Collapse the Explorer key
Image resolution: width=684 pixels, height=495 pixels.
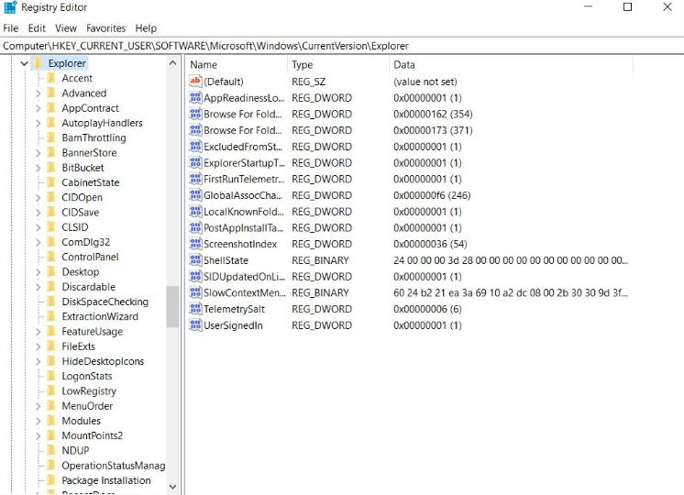point(24,63)
